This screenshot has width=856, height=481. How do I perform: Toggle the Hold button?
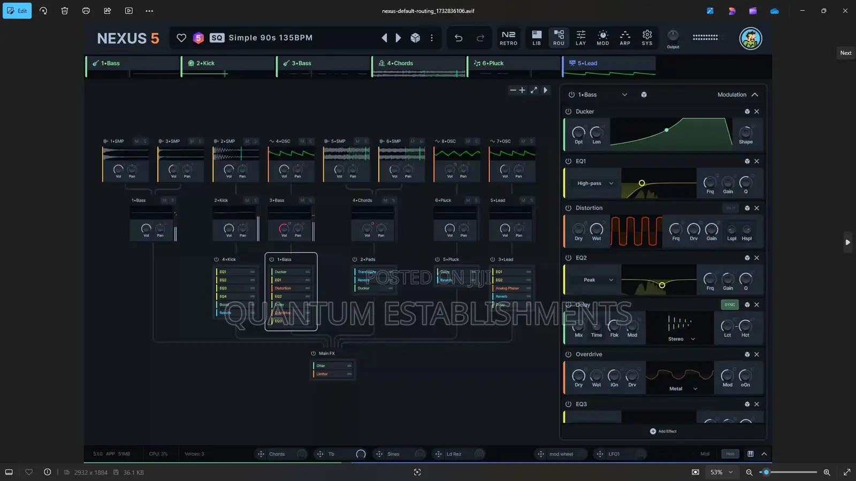[730, 454]
